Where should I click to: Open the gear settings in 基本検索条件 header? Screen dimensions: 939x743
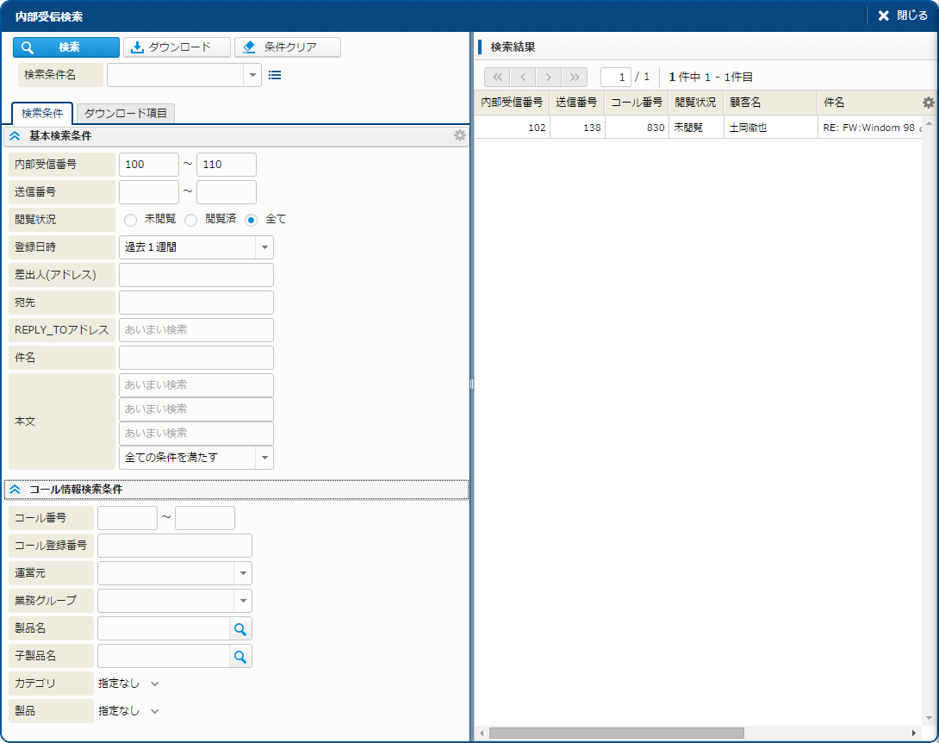tap(460, 135)
